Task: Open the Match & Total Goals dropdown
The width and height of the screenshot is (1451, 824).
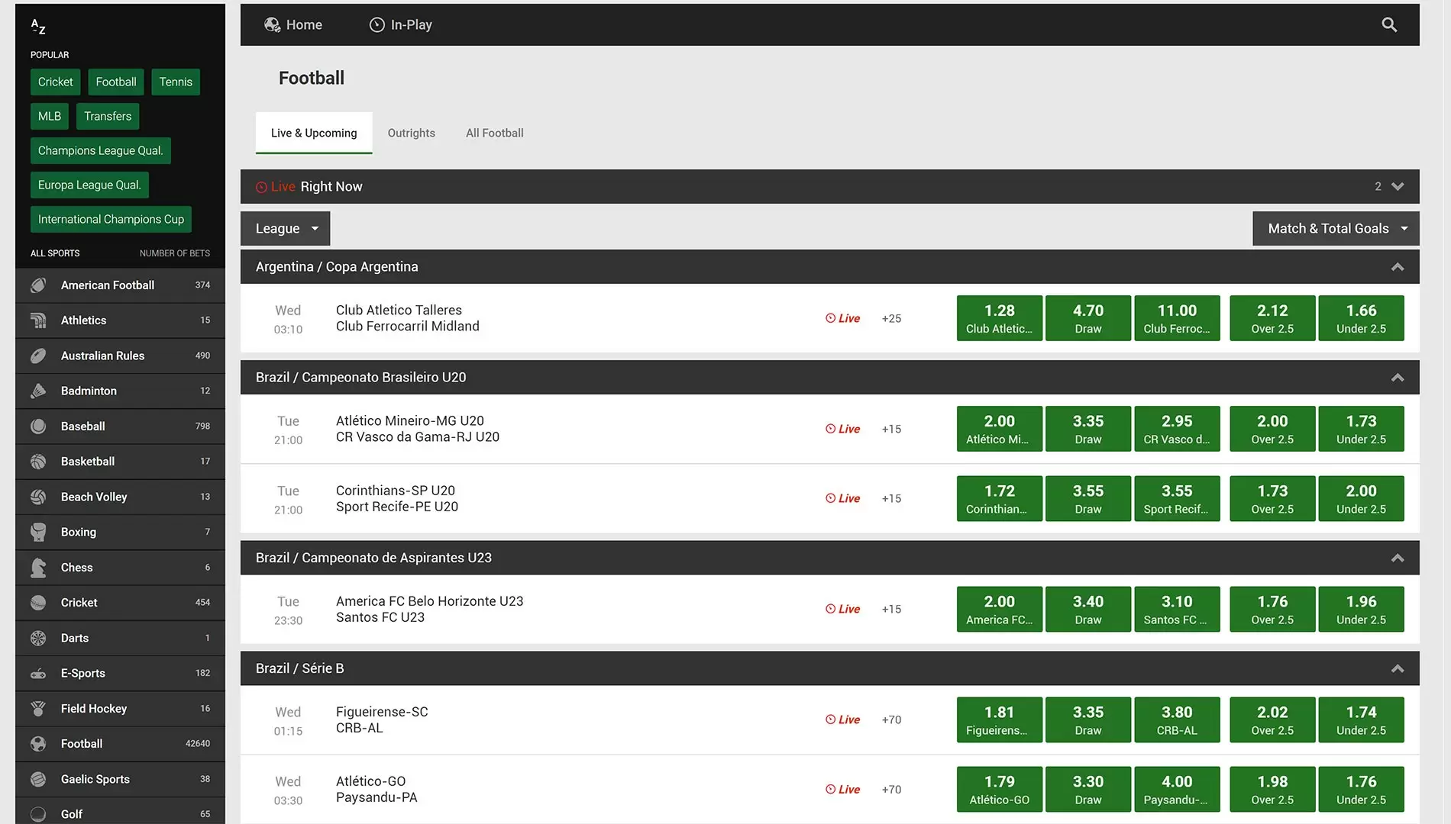Action: (1336, 229)
